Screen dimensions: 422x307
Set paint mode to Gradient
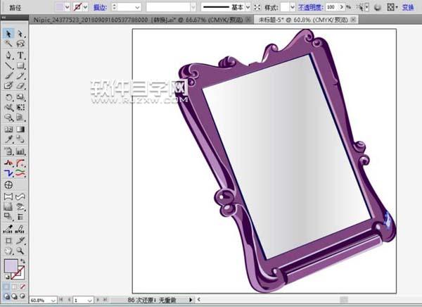[x=15, y=287]
